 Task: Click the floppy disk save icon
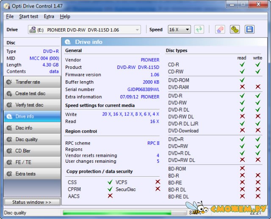pos(249,30)
